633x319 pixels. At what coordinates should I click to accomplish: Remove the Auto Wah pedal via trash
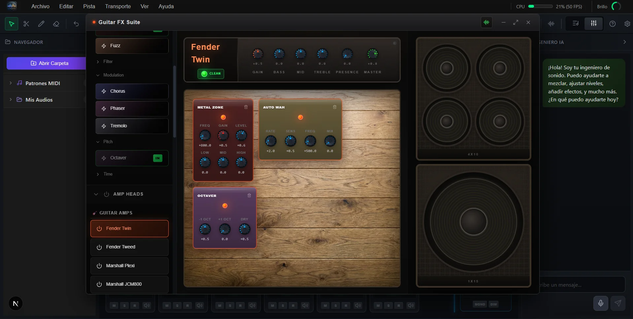point(335,107)
